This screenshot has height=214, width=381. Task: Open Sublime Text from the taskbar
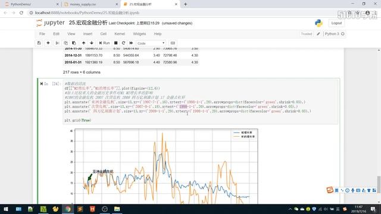pos(80,209)
